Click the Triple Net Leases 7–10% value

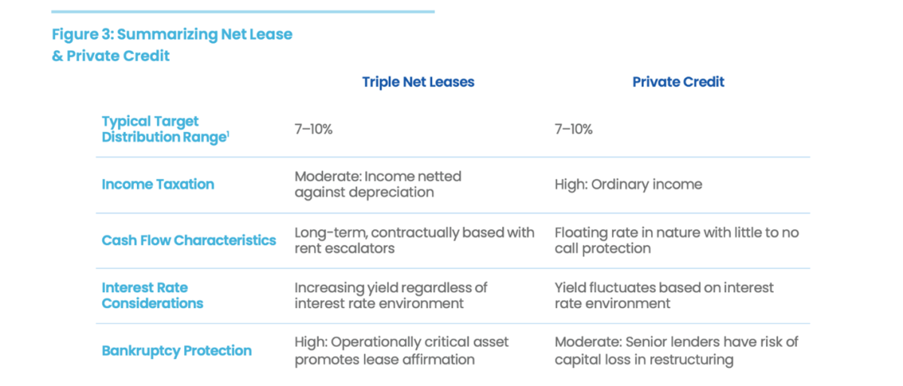(x=313, y=129)
